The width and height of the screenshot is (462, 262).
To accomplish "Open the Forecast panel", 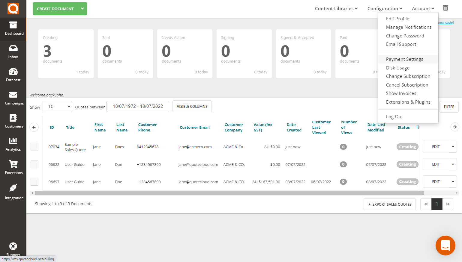I will pos(13,75).
